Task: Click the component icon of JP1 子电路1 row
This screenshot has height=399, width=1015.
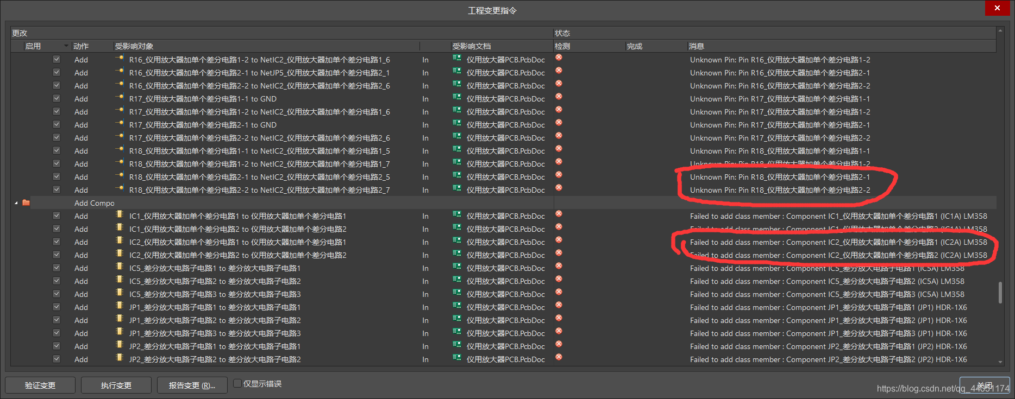Action: [120, 306]
